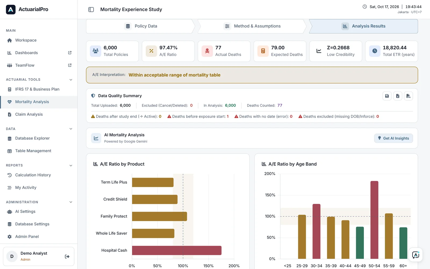The image size is (430, 269).
Task: Open the AI assistant chat bubble
Action: (415, 255)
